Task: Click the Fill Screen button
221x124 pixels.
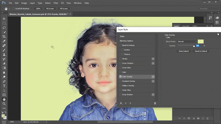Action: pyautogui.click(x=64, y=9)
